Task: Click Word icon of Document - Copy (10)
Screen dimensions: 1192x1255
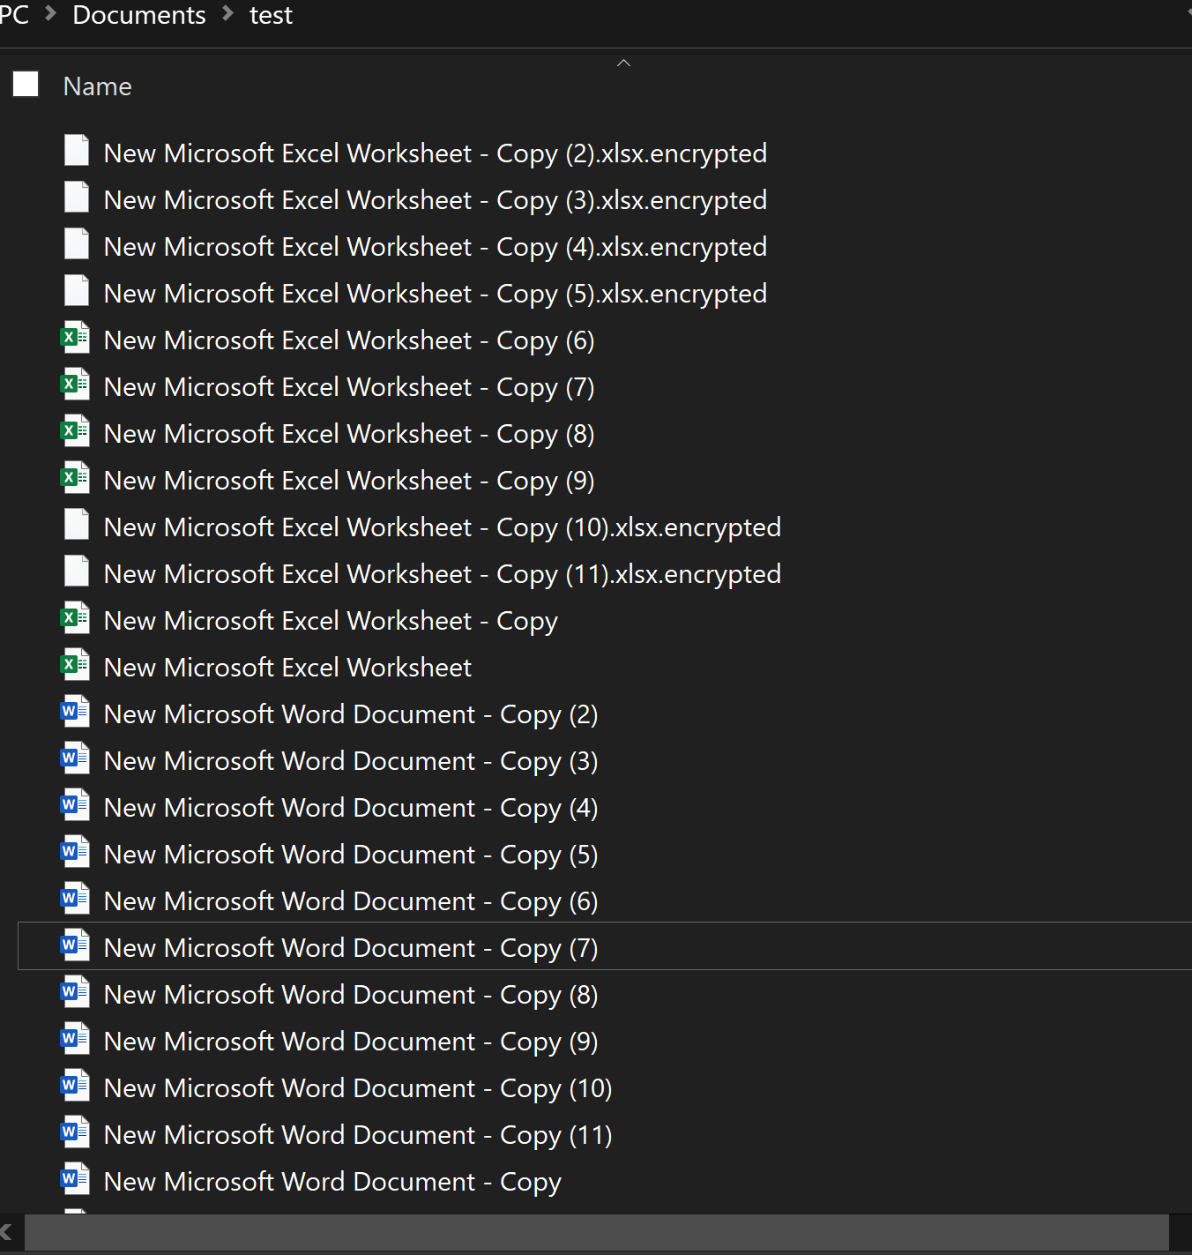Action: pos(75,1086)
